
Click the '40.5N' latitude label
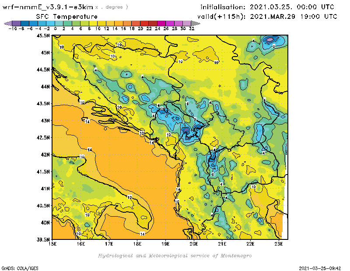pyautogui.click(x=43, y=206)
